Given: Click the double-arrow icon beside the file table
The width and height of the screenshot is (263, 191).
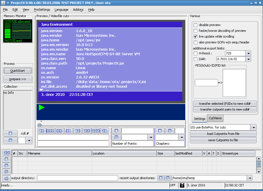Looking at the screenshot, I should point(6,153).
